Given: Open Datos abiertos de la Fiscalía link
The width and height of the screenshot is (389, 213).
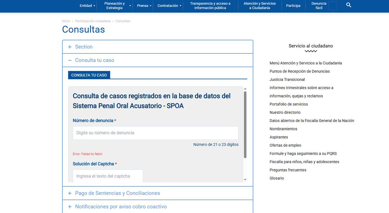Looking at the screenshot, I should pyautogui.click(x=312, y=121).
